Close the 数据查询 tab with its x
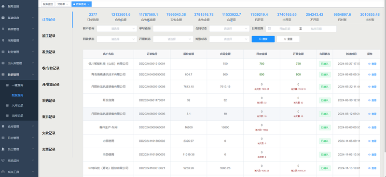Image resolution: width=386 pixels, height=177 pixels. (x=88, y=4)
